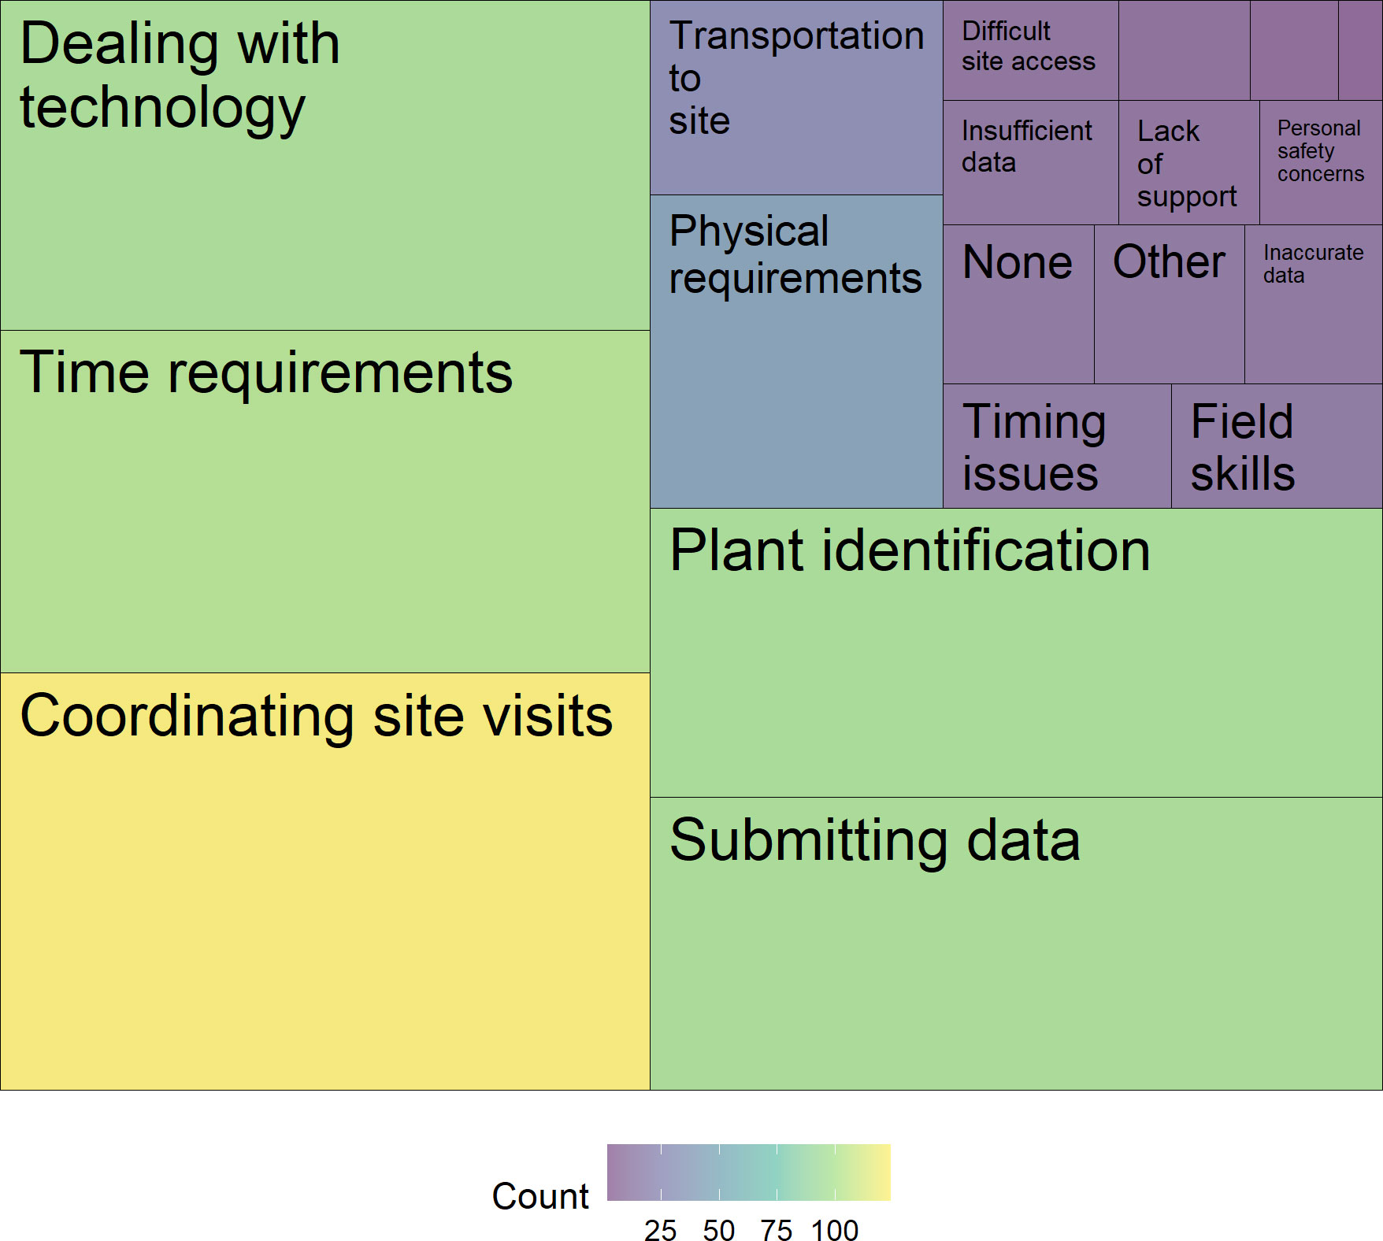1383x1241 pixels.
Task: Click the Insufficient data tile
Action: tap(1030, 162)
